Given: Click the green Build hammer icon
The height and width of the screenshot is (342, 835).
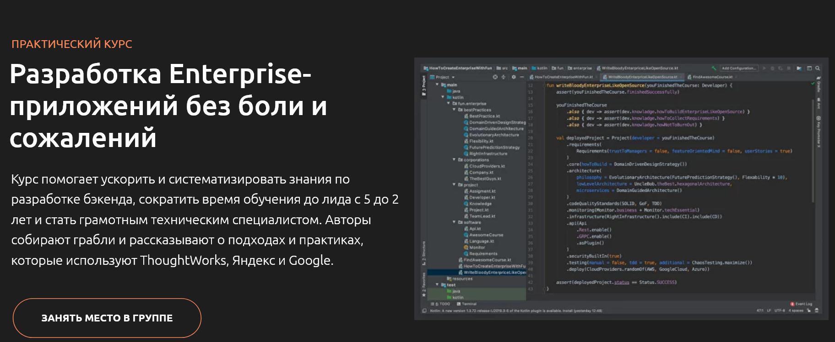Looking at the screenshot, I should coord(713,68).
